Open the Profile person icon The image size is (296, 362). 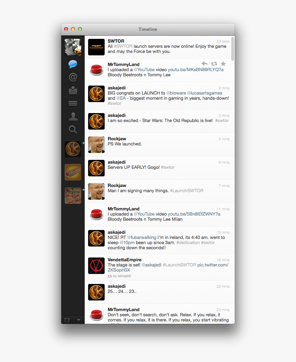point(73,117)
